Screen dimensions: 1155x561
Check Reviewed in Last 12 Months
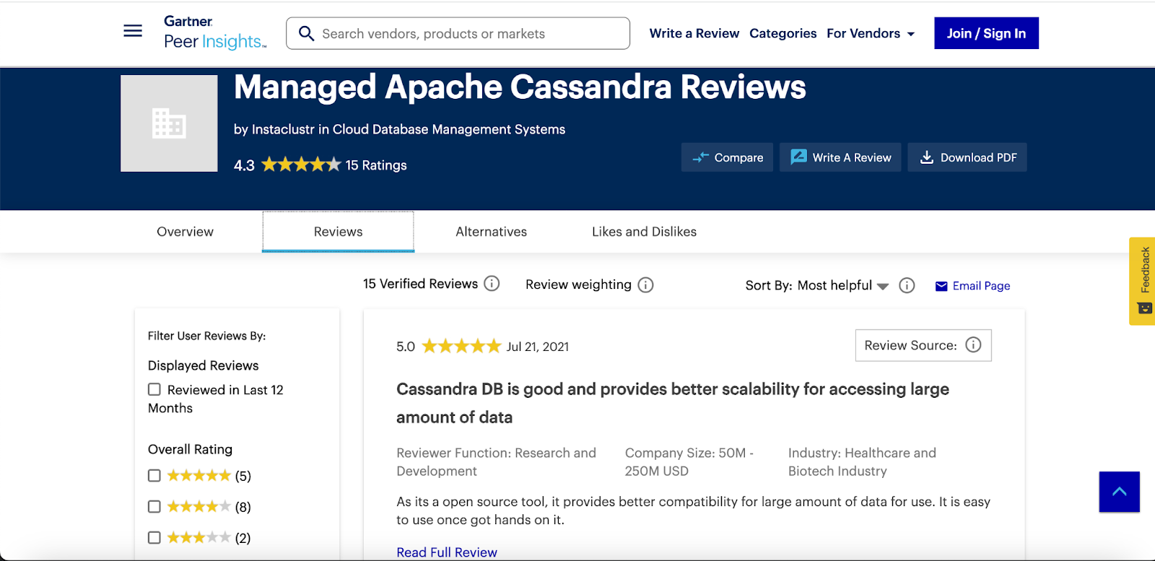154,390
